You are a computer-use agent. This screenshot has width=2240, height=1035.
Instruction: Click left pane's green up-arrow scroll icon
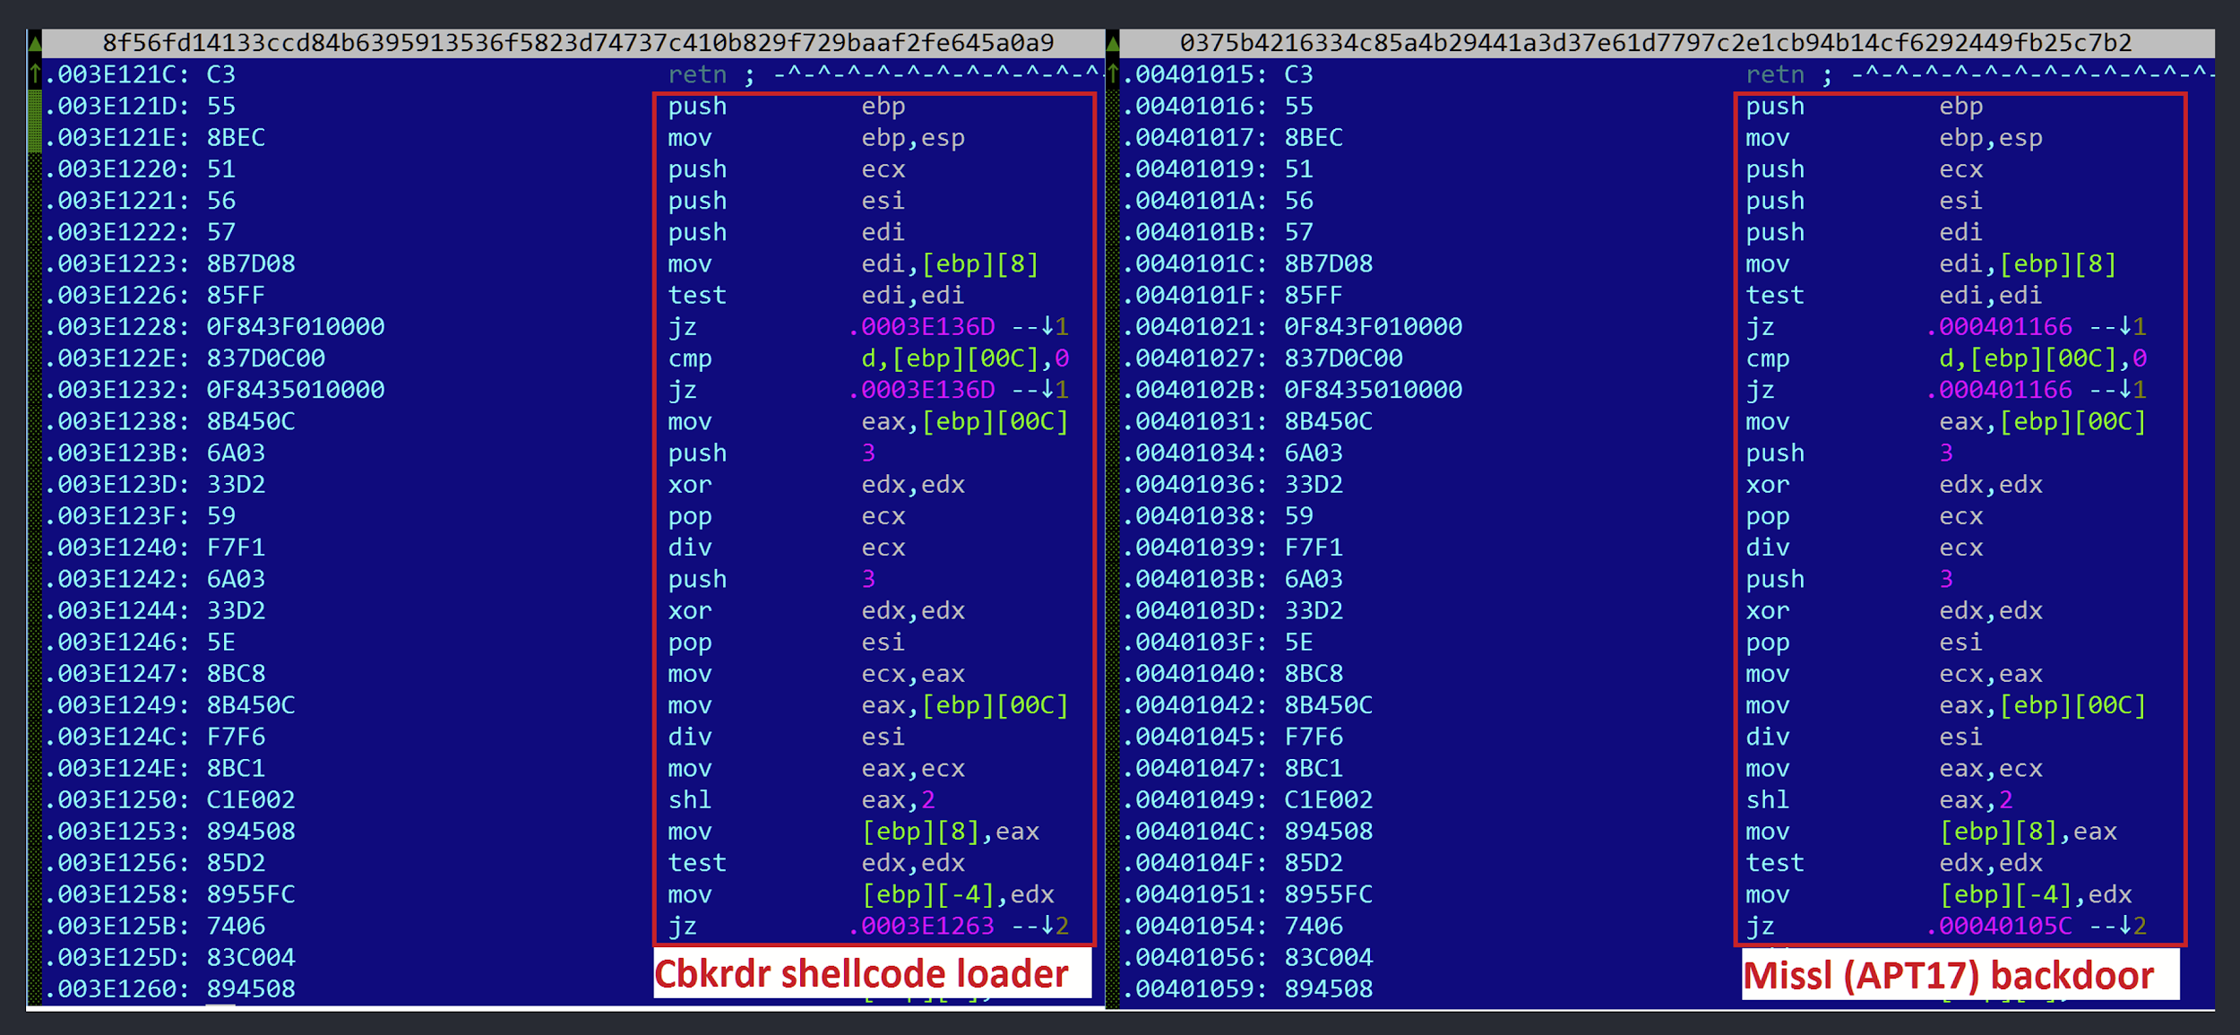tap(35, 74)
